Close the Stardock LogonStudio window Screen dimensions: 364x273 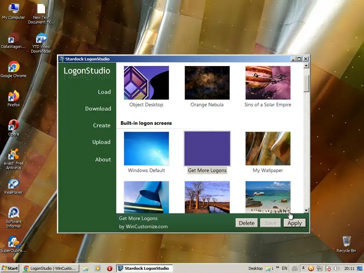(x=306, y=59)
